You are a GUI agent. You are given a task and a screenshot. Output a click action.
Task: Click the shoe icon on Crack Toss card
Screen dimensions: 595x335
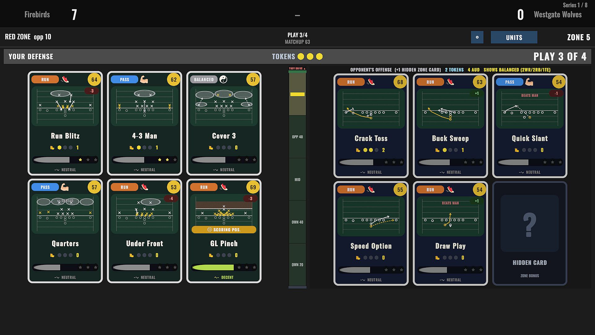[371, 82]
